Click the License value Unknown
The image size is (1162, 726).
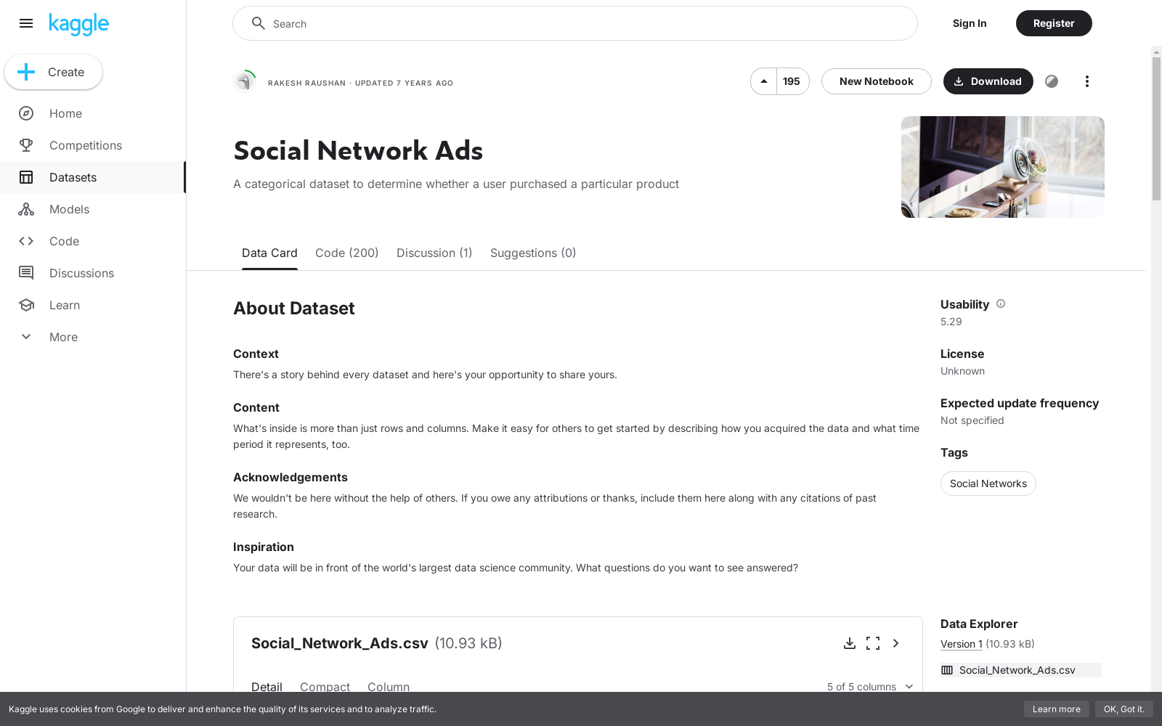962,371
